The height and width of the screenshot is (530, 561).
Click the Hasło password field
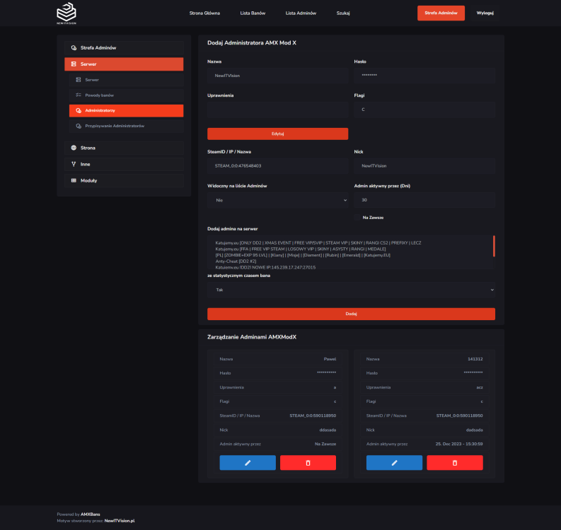(x=424, y=76)
